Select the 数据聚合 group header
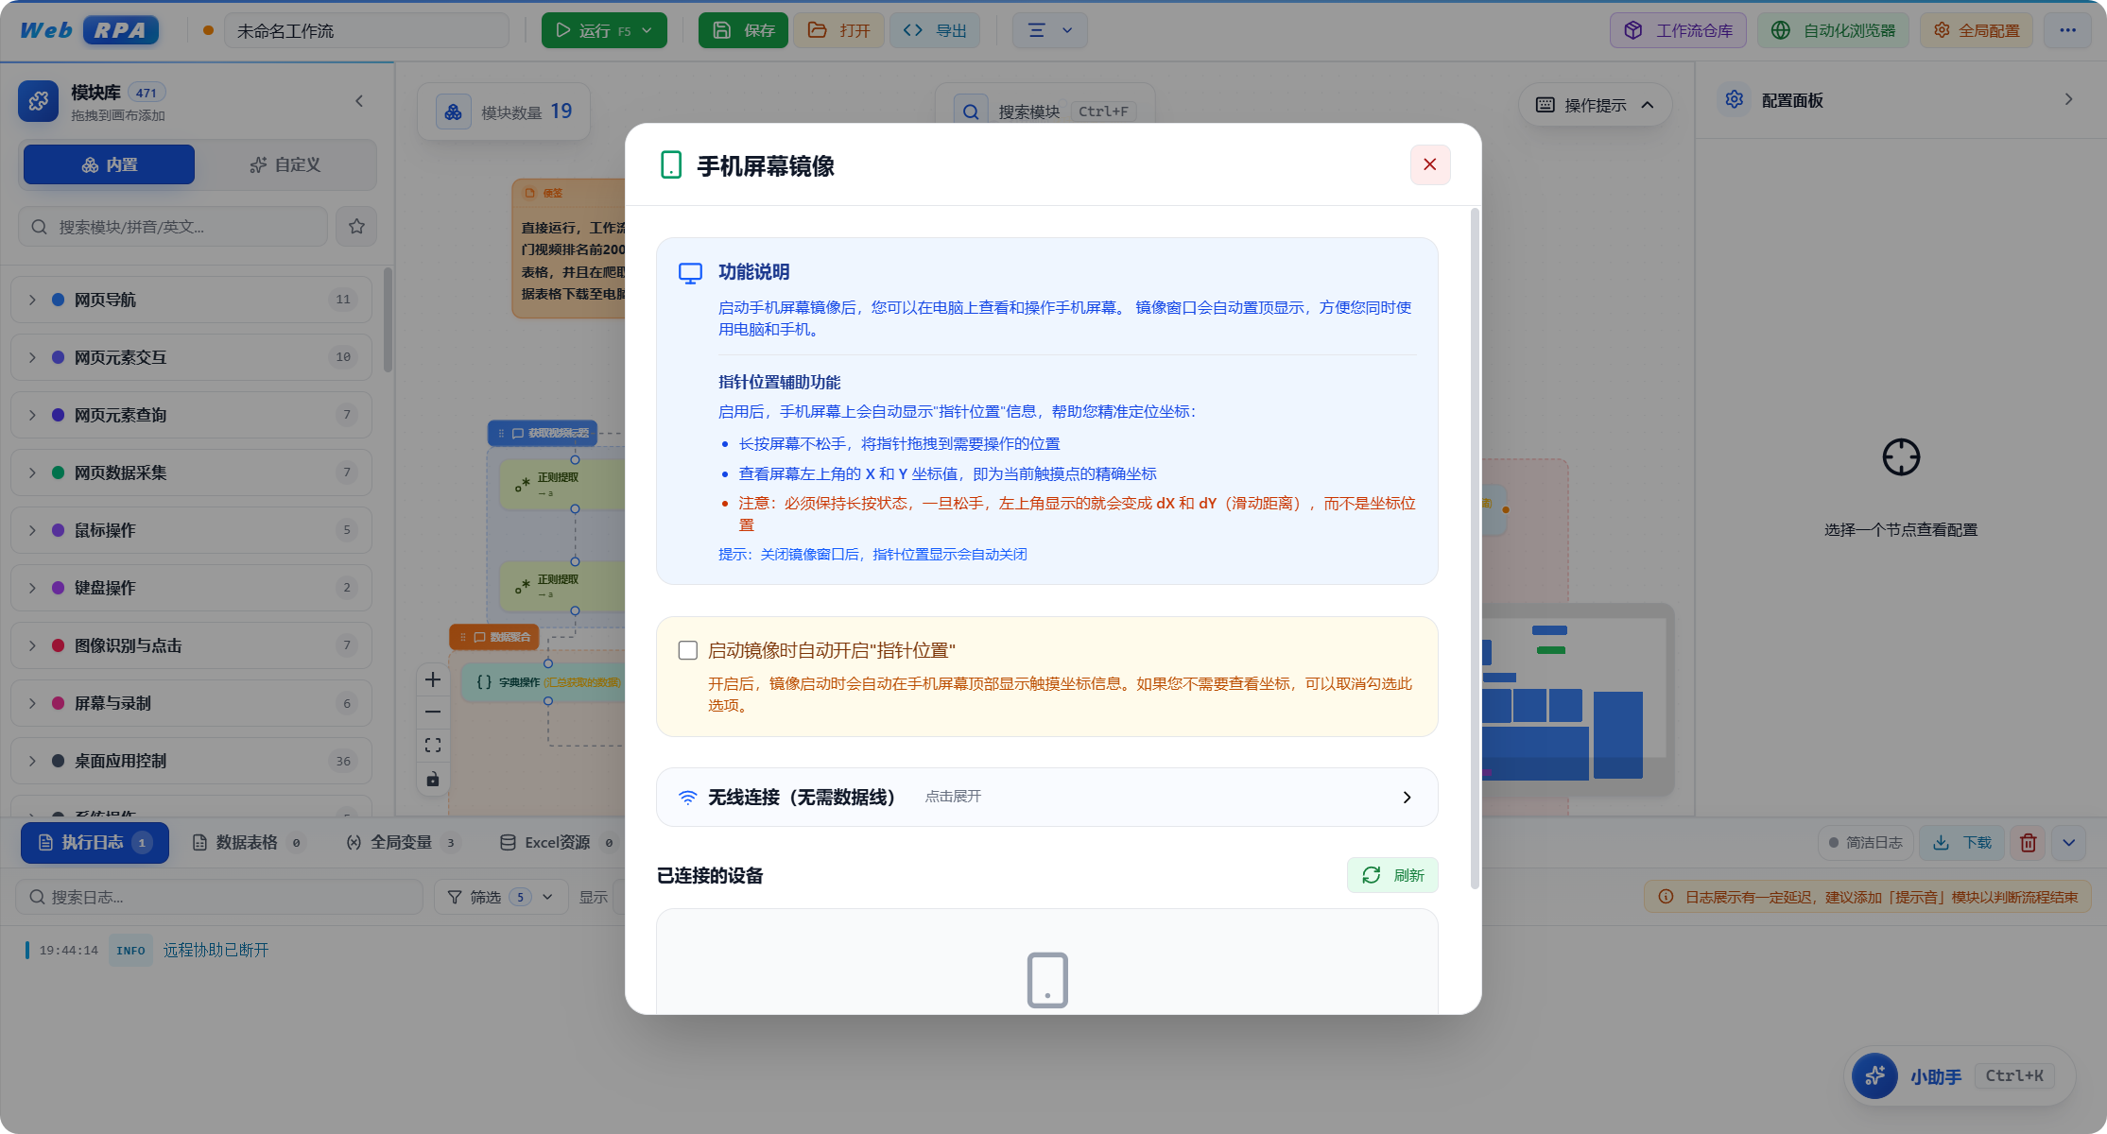This screenshot has height=1134, width=2107. (494, 637)
